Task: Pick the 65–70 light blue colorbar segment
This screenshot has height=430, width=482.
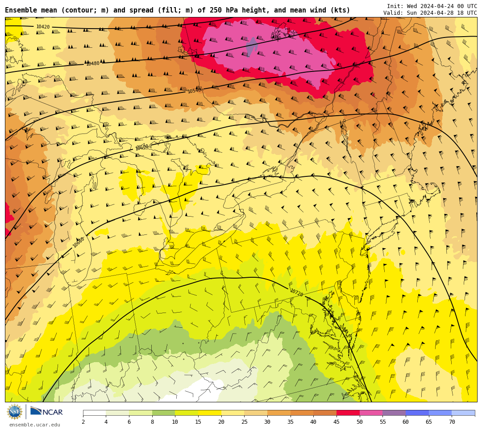Action: coord(440,413)
